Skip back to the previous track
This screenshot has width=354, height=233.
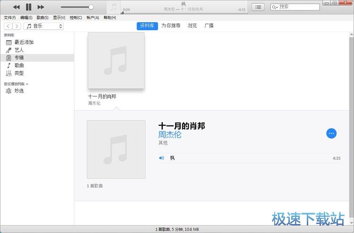[x=16, y=7]
